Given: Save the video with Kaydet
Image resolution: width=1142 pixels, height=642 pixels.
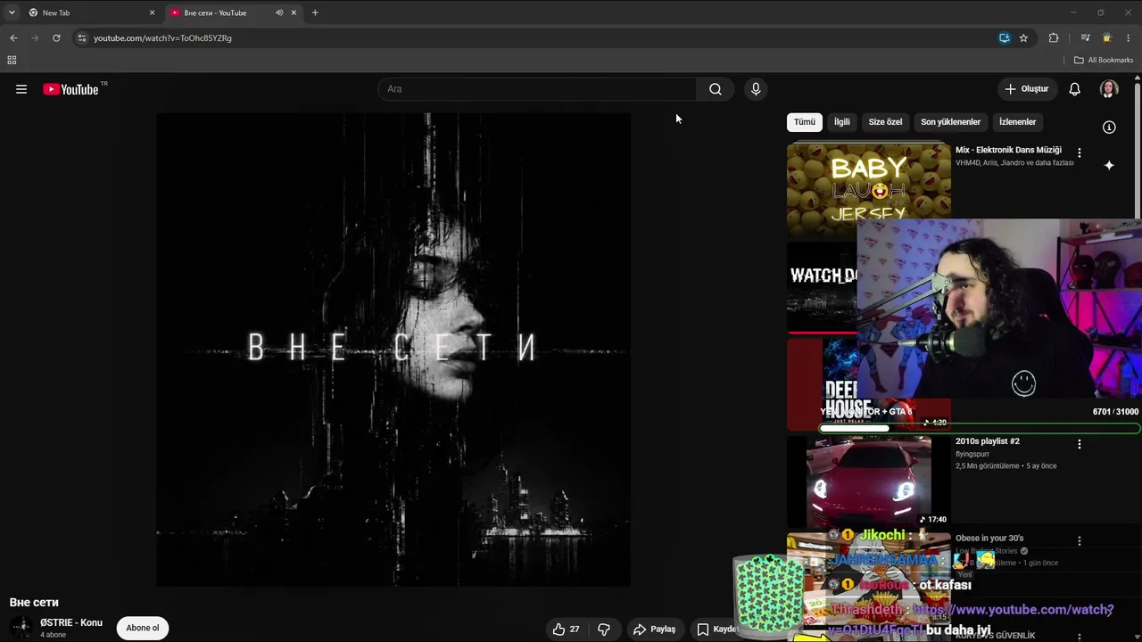Looking at the screenshot, I should point(716,629).
